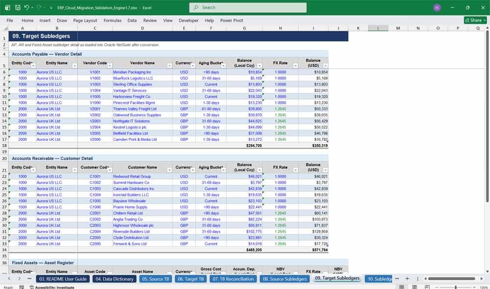Select row 18 header
This screenshot has width=490, height=289.
[4, 146]
